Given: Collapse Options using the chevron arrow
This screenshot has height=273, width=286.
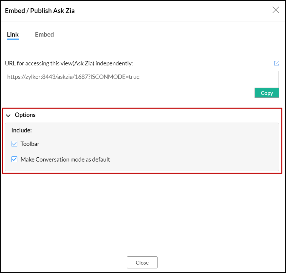Looking at the screenshot, I should pos(8,115).
